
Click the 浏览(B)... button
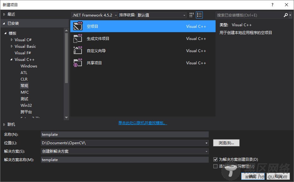226,143
